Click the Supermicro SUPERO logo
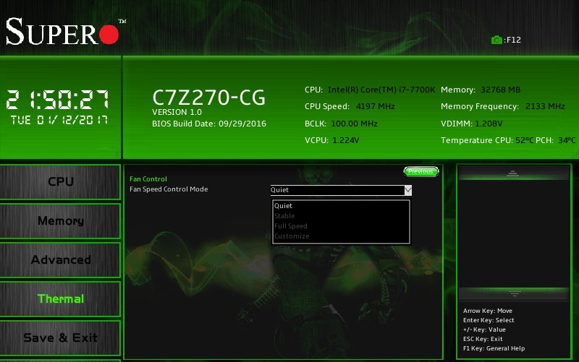The height and width of the screenshot is (362, 579). [x=66, y=31]
